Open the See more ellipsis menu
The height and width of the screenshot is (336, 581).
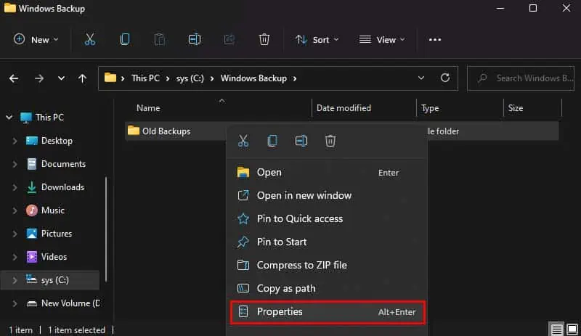434,39
